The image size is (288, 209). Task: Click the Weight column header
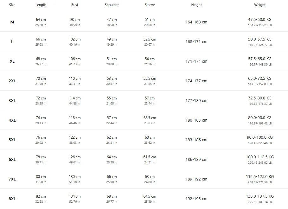(260, 5)
